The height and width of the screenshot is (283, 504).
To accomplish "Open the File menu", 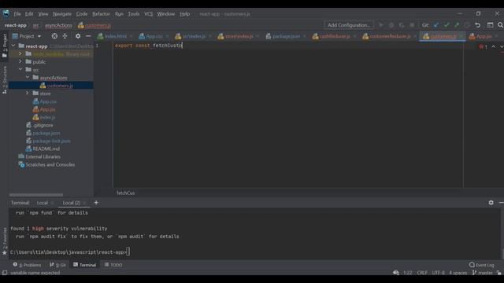I will coord(17,14).
